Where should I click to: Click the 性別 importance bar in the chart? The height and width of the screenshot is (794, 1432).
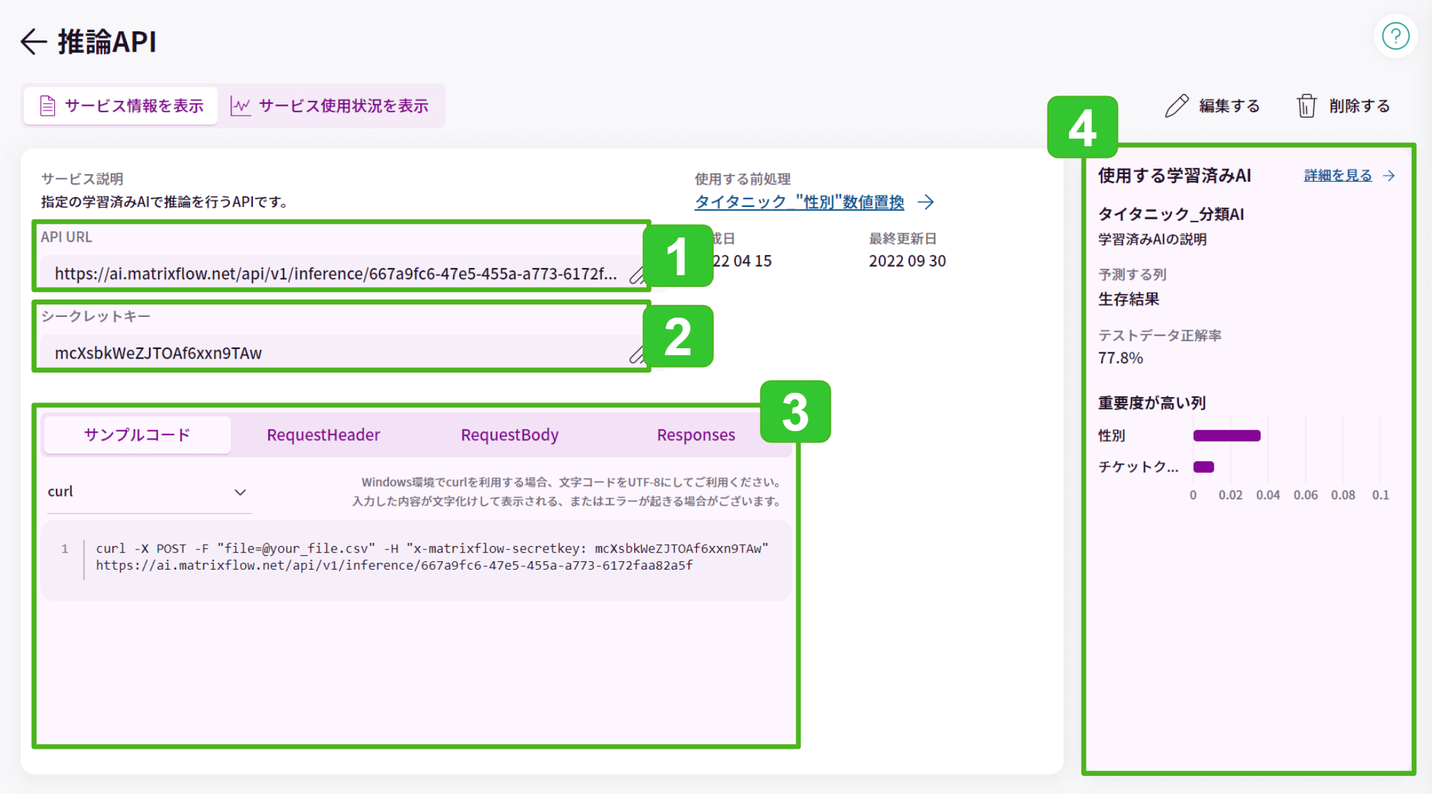pos(1226,435)
